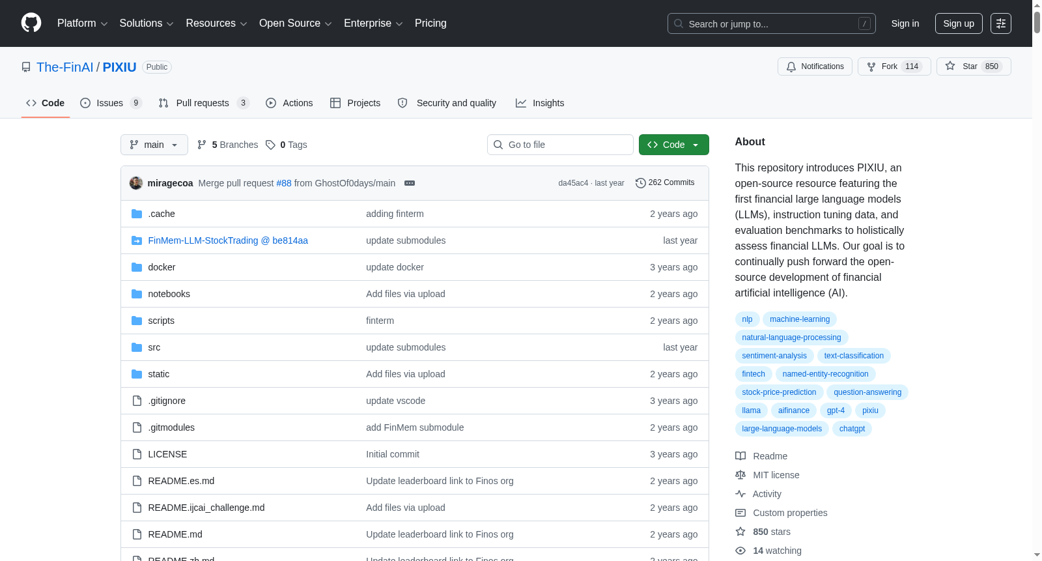Click the .gitmodules file icon
This screenshot has height=561, width=1042.
click(137, 427)
